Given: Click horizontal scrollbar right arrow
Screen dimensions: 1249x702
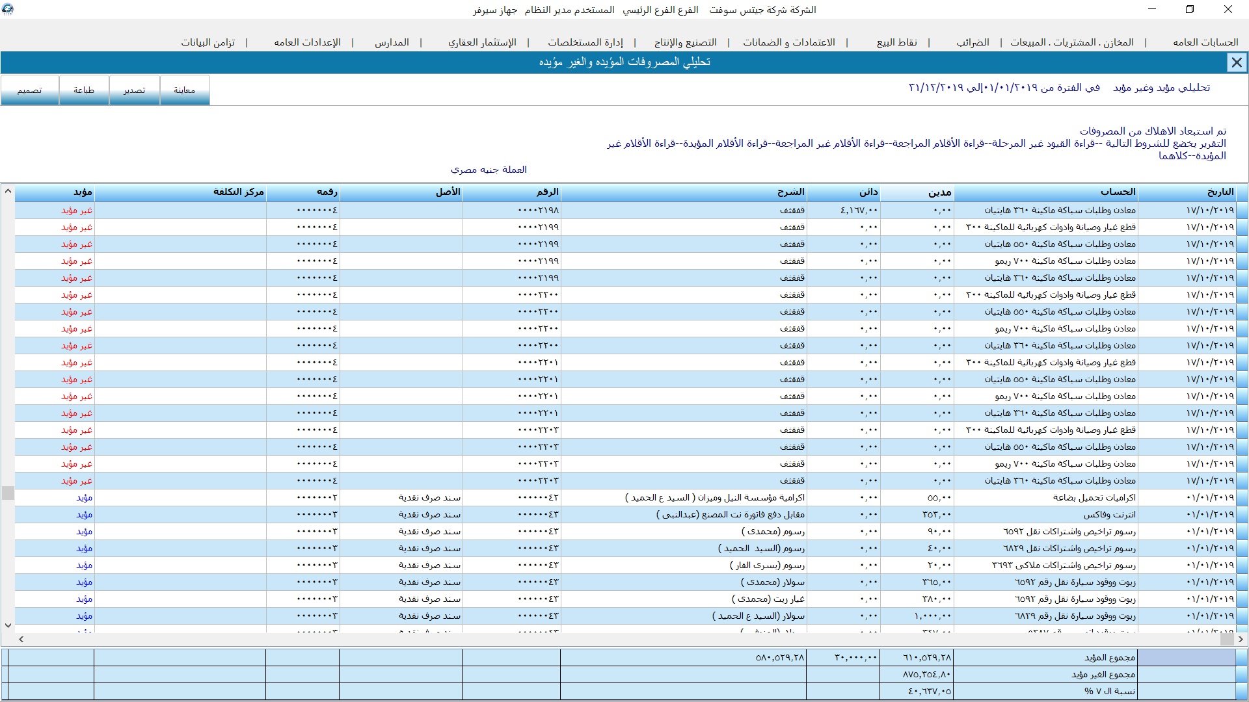Looking at the screenshot, I should tap(1241, 640).
